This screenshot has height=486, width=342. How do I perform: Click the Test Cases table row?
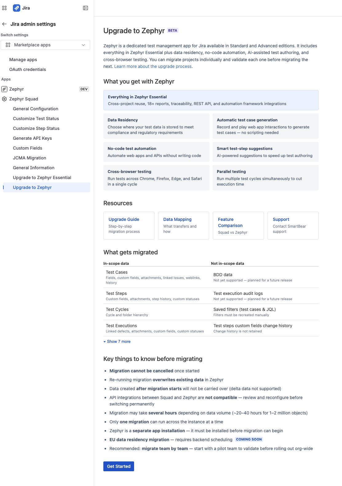pyautogui.click(x=157, y=277)
